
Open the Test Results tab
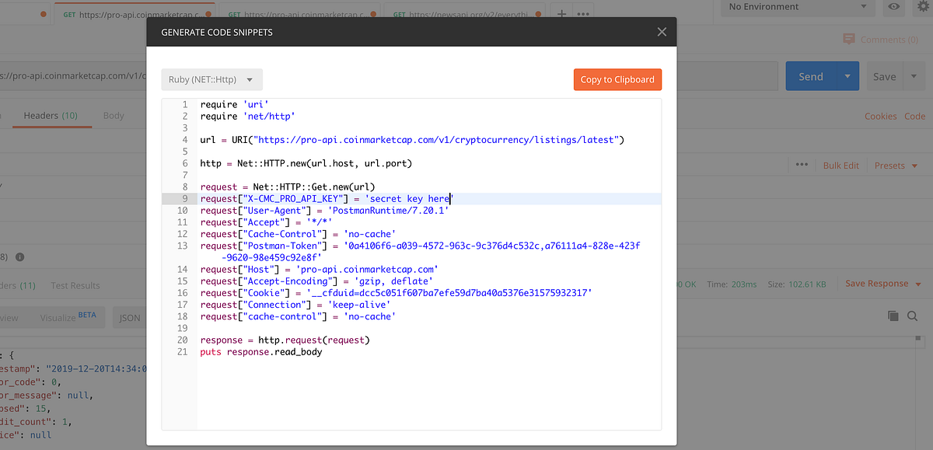75,285
